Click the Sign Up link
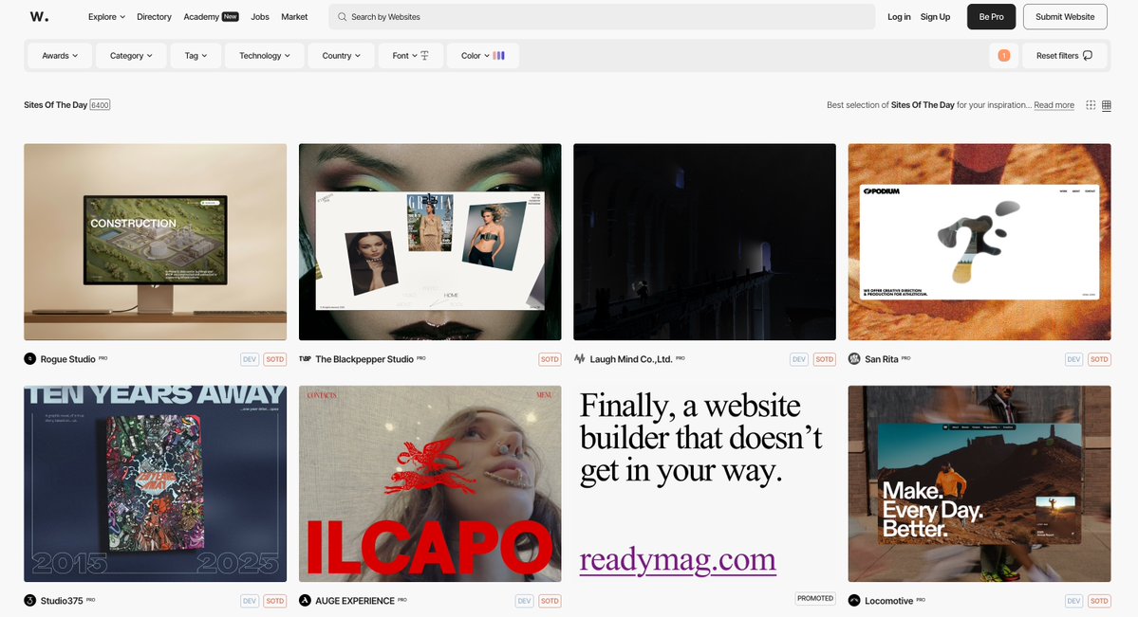1138x617 pixels. pyautogui.click(x=935, y=17)
